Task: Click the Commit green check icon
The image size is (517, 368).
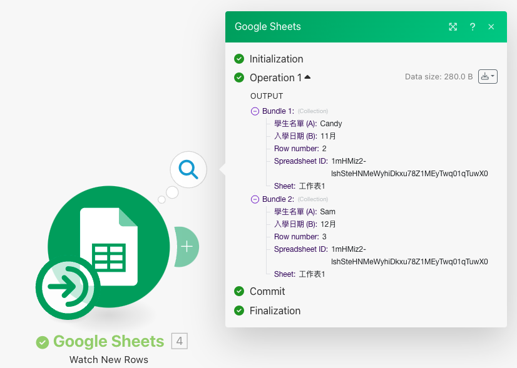Action: tap(239, 291)
